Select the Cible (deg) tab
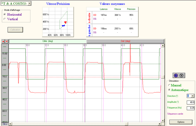196x126 pixels. pyautogui.click(x=48, y=41)
